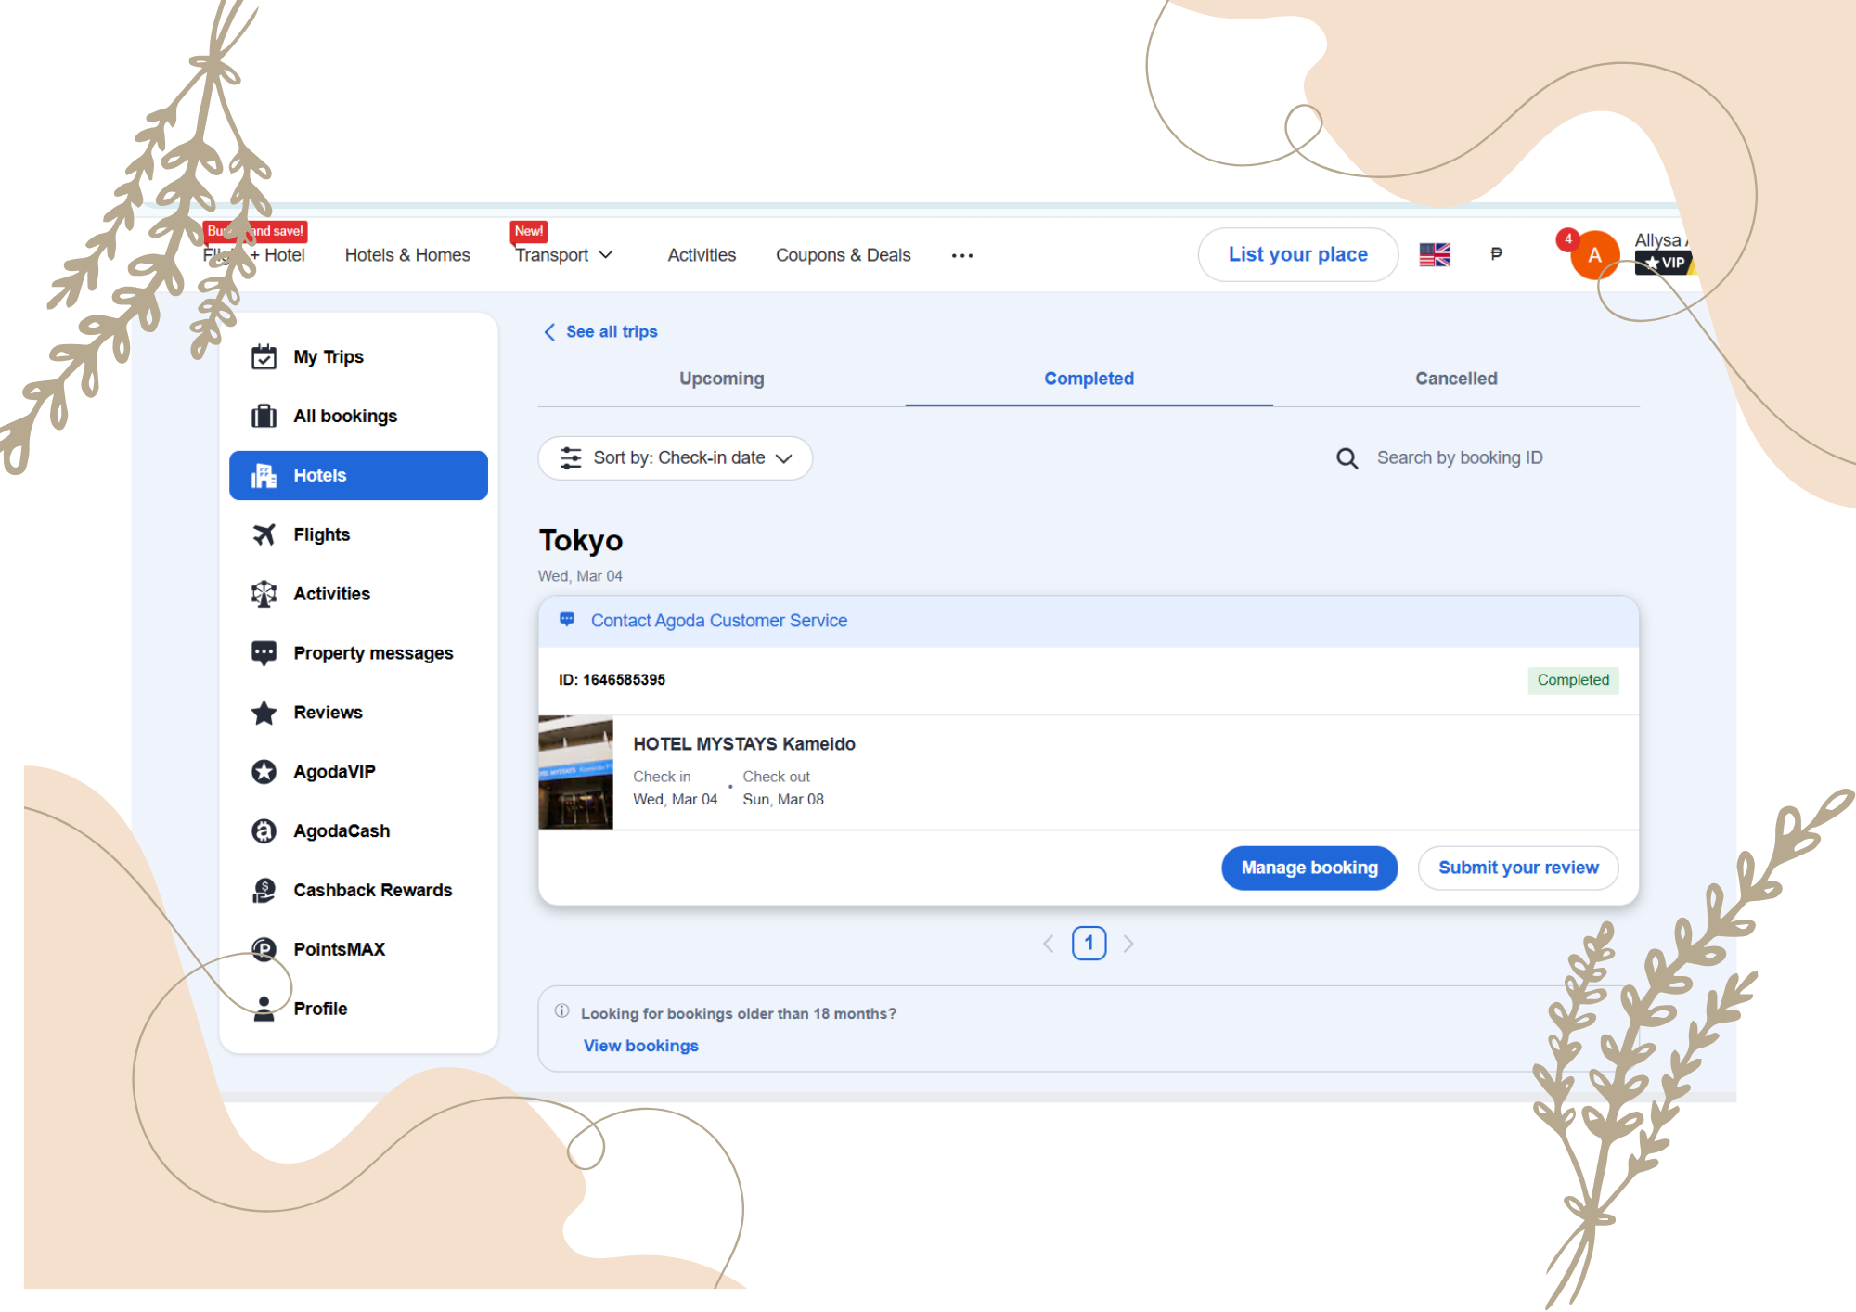Open the three-dots more menu
Screen dimensions: 1856x1312
[962, 255]
